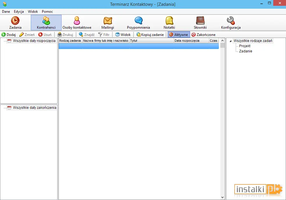Open the Przypomnienia speech bubble section
286x200 pixels.
pos(138,23)
